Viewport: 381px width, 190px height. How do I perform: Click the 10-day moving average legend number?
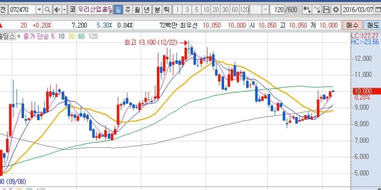61,37
